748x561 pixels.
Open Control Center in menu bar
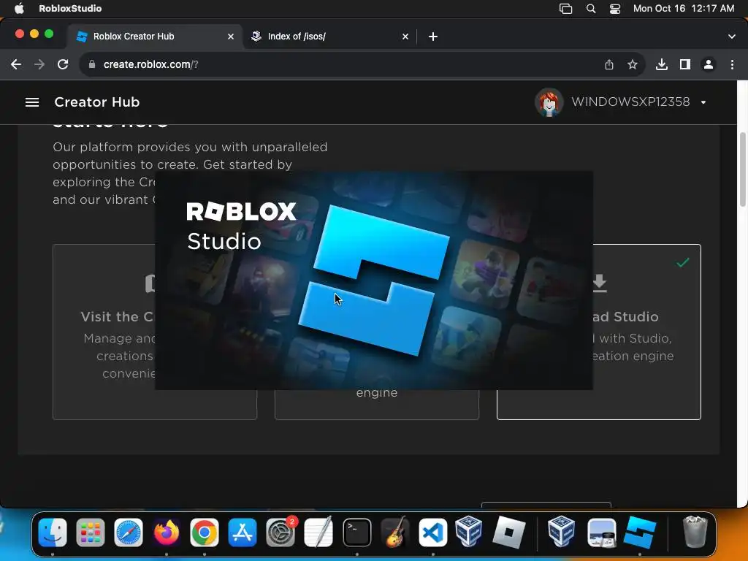(615, 9)
